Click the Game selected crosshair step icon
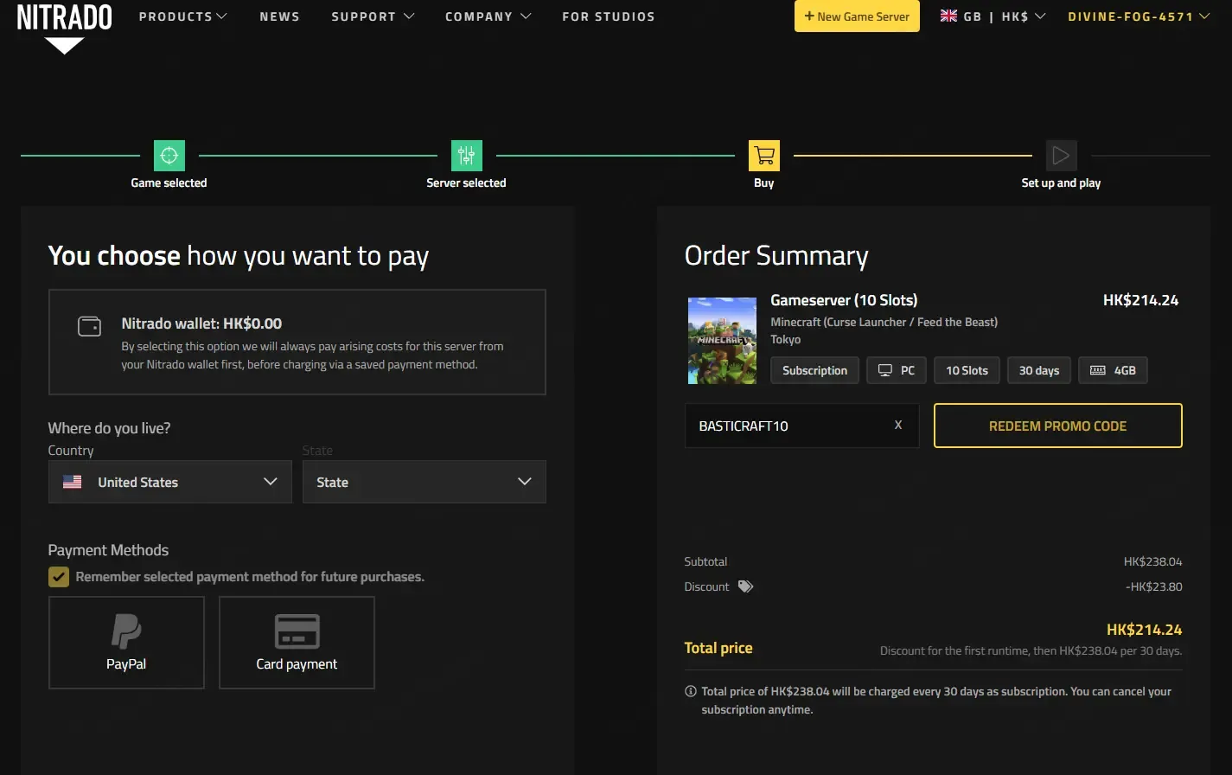The image size is (1232, 775). pyautogui.click(x=169, y=156)
